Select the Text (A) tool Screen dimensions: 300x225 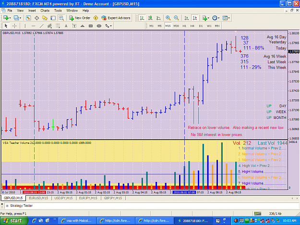66,26
